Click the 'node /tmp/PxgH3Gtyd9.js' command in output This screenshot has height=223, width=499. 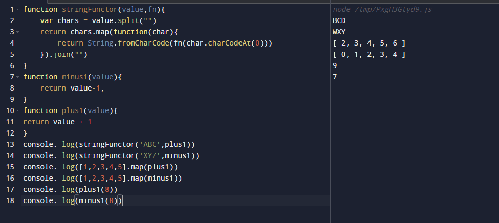382,10
